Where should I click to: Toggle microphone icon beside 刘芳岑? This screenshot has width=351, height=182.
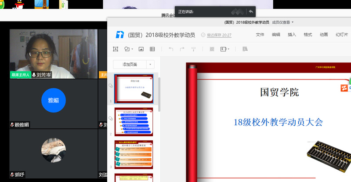[34, 75]
